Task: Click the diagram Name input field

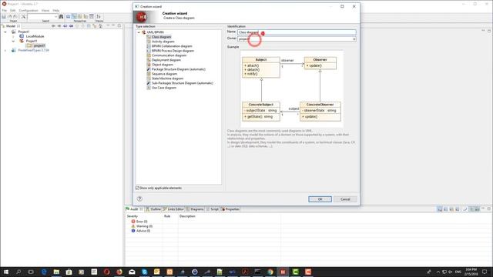Action: pyautogui.click(x=297, y=32)
